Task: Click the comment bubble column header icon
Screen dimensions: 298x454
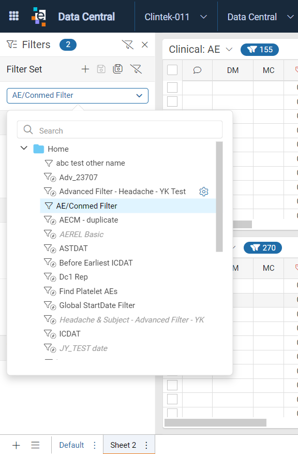Action: pyautogui.click(x=197, y=70)
